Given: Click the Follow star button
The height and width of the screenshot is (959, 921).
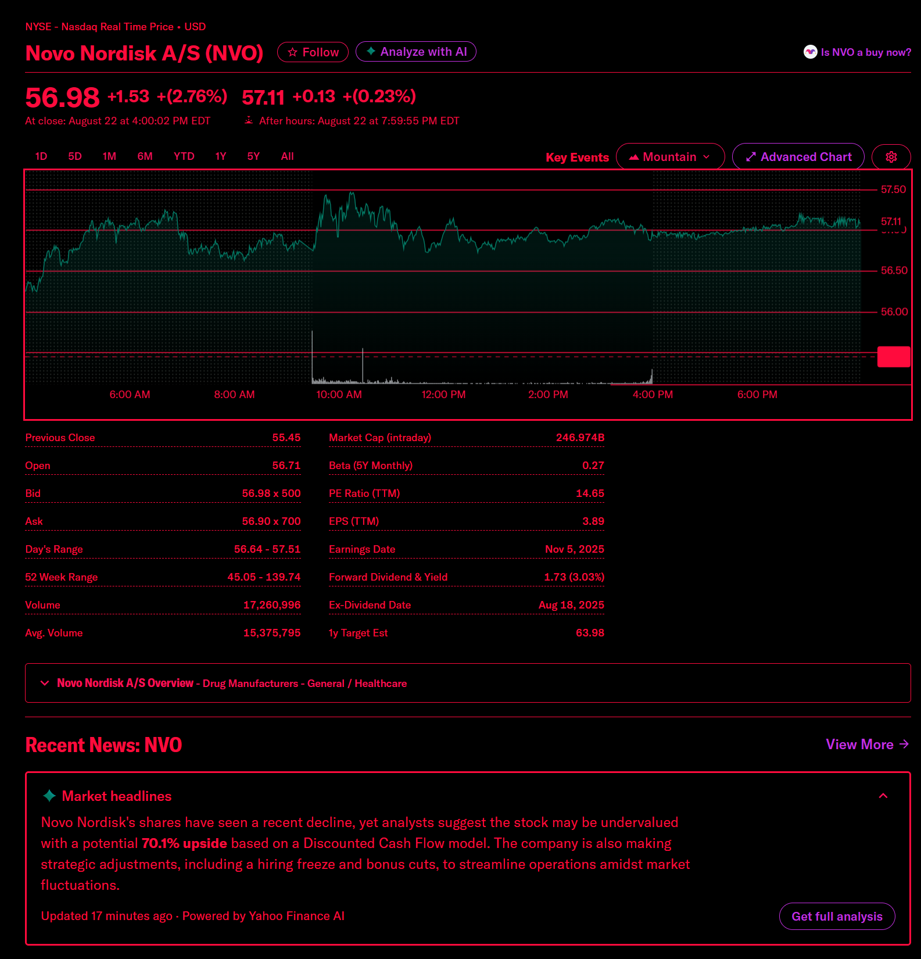Looking at the screenshot, I should coord(313,52).
